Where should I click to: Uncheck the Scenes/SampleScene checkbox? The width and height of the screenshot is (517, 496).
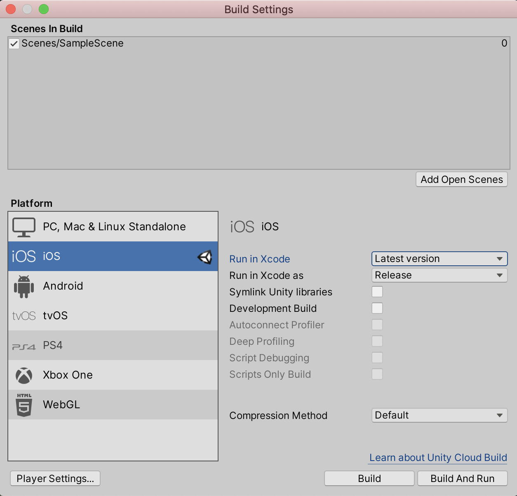point(14,44)
